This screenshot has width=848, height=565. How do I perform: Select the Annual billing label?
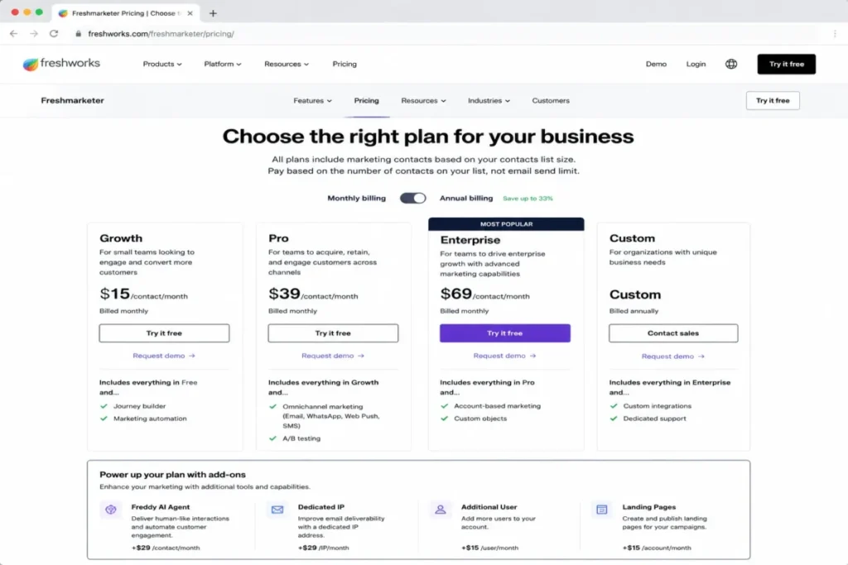(x=466, y=199)
